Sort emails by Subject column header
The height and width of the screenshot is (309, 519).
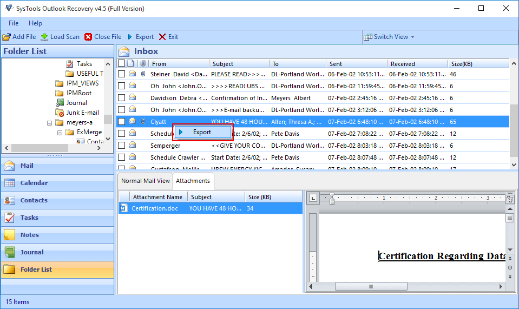(239, 63)
